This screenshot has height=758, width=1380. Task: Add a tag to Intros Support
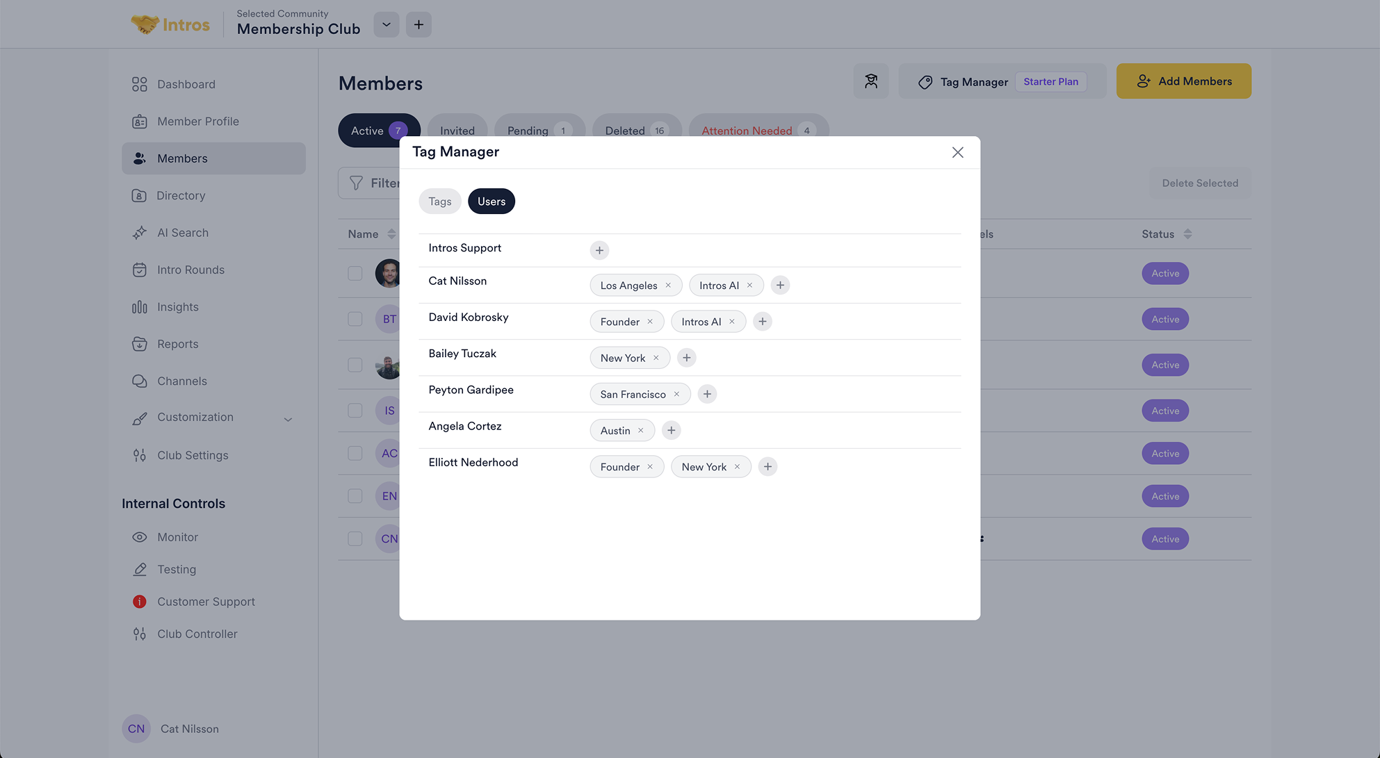click(x=599, y=250)
